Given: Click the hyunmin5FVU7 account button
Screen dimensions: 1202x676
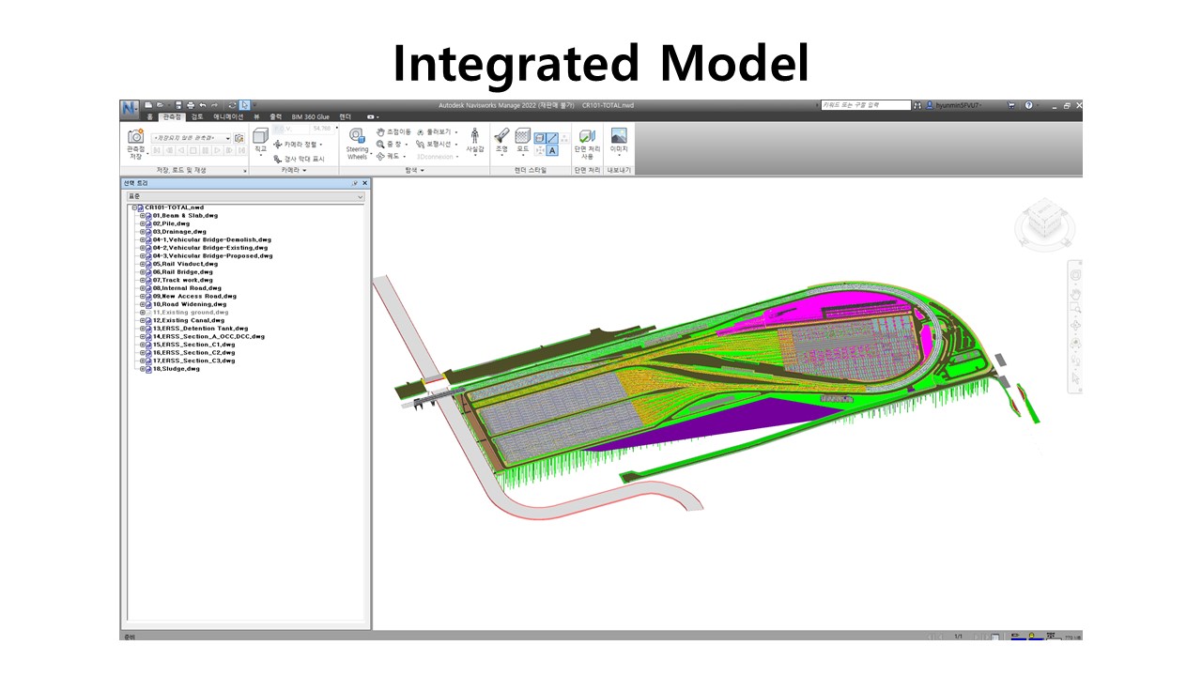Looking at the screenshot, I should point(956,105).
